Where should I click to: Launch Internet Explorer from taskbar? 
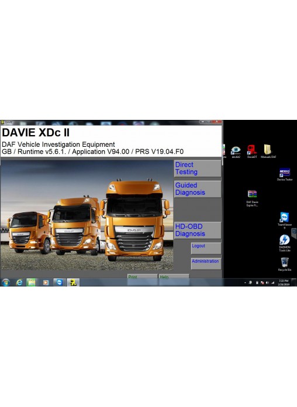pos(19,282)
